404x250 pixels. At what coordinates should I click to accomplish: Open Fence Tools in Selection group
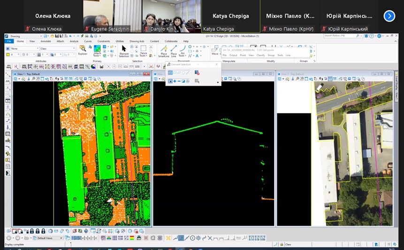tap(144, 51)
